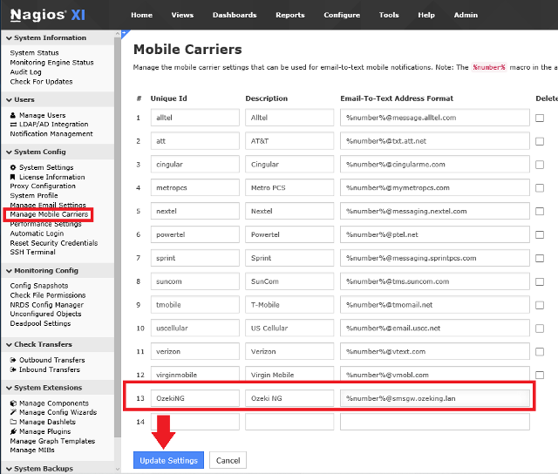Open Manage Graph Templates link
Viewport: 558px width, 474px height.
pyautogui.click(x=52, y=441)
